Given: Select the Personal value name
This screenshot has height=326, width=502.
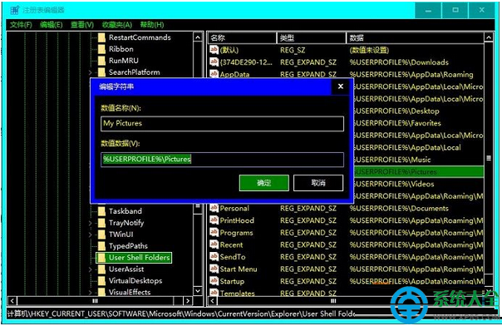Looking at the screenshot, I should tap(234, 209).
